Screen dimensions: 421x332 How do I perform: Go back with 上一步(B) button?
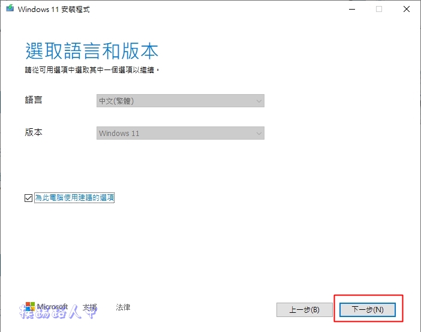(x=305, y=310)
